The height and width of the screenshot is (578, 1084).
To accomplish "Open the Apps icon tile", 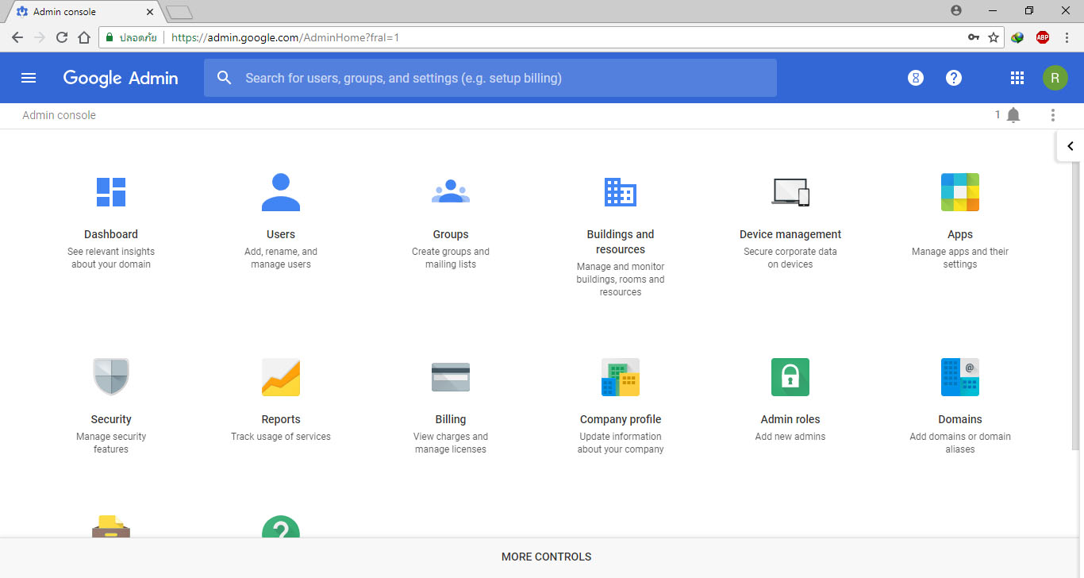I will pos(960,192).
